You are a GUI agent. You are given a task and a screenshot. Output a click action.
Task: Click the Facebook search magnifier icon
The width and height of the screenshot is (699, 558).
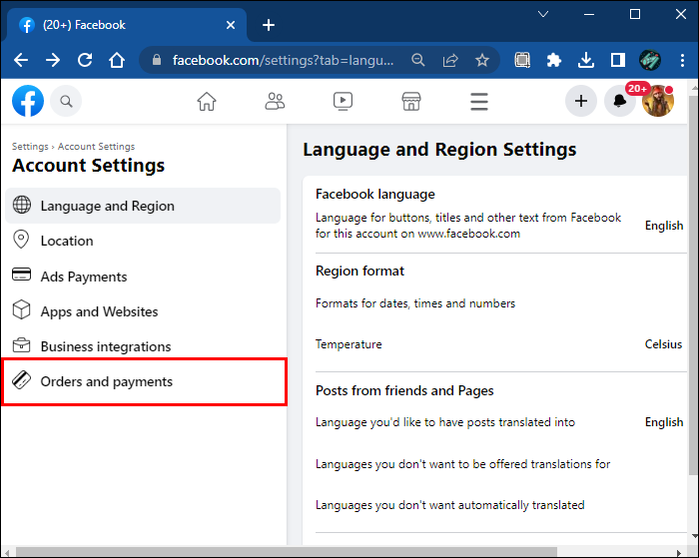66,101
